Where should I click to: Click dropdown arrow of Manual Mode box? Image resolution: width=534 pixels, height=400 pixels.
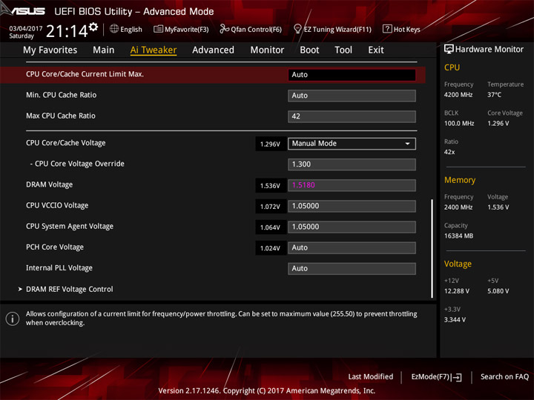(407, 144)
